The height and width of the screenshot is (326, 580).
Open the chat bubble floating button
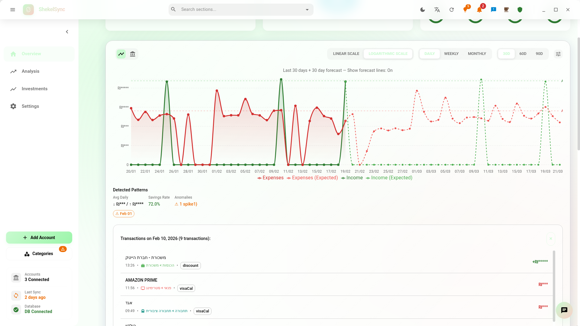coord(564,310)
